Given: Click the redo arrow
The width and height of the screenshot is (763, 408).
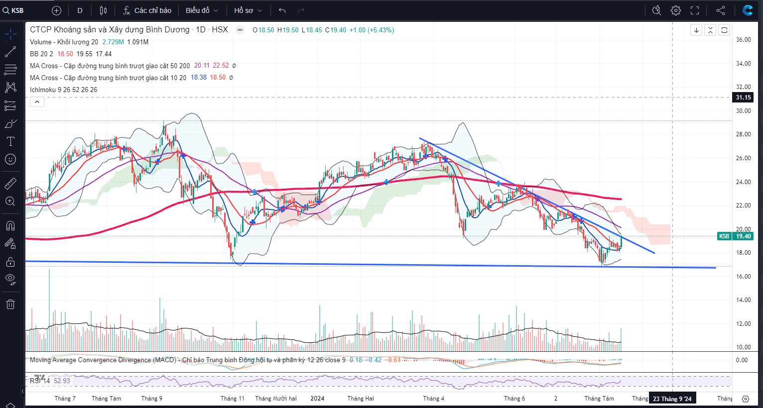Looking at the screenshot, I should pos(301,10).
